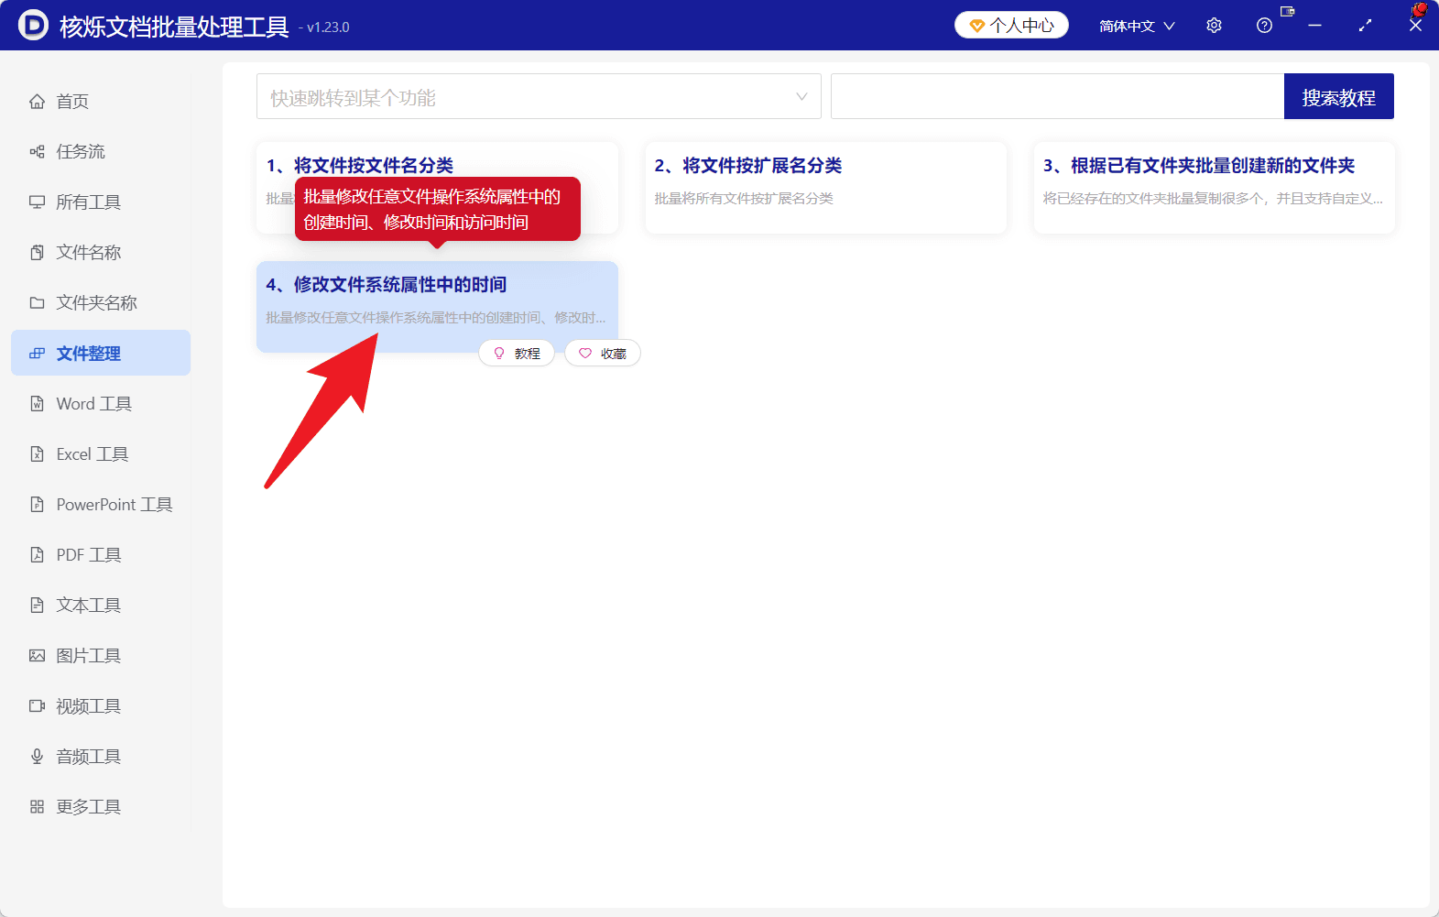1439x917 pixels.
Task: Click the text file icon beside 文本工具
Action: 37,605
